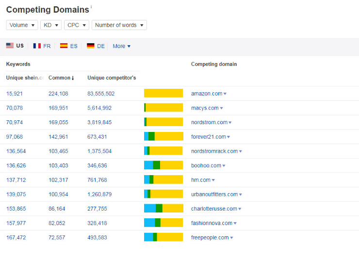This screenshot has width=359, height=261.
Task: Click the unique competitor value 83,555,502
Action: tap(101, 94)
